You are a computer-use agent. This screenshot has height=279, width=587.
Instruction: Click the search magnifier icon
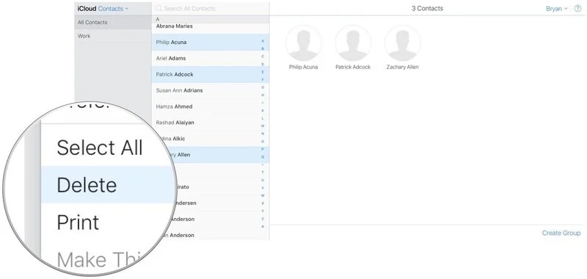coord(158,8)
